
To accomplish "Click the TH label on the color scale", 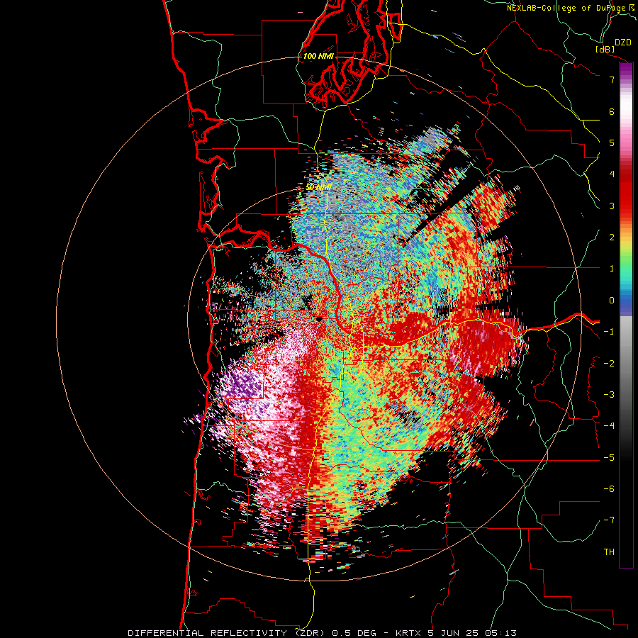I will [x=609, y=552].
